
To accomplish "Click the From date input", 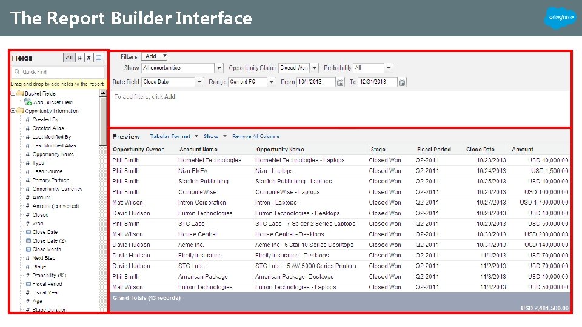I will [316, 82].
